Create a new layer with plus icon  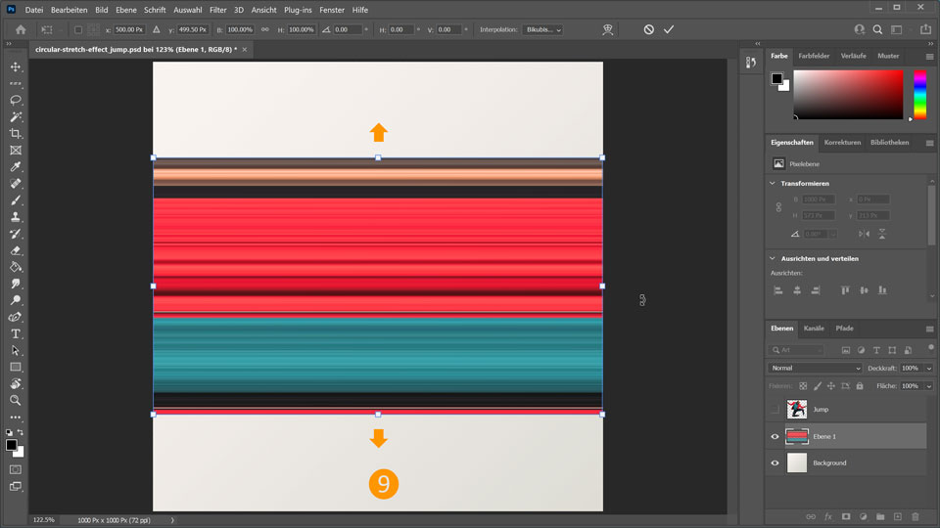pyautogui.click(x=897, y=515)
